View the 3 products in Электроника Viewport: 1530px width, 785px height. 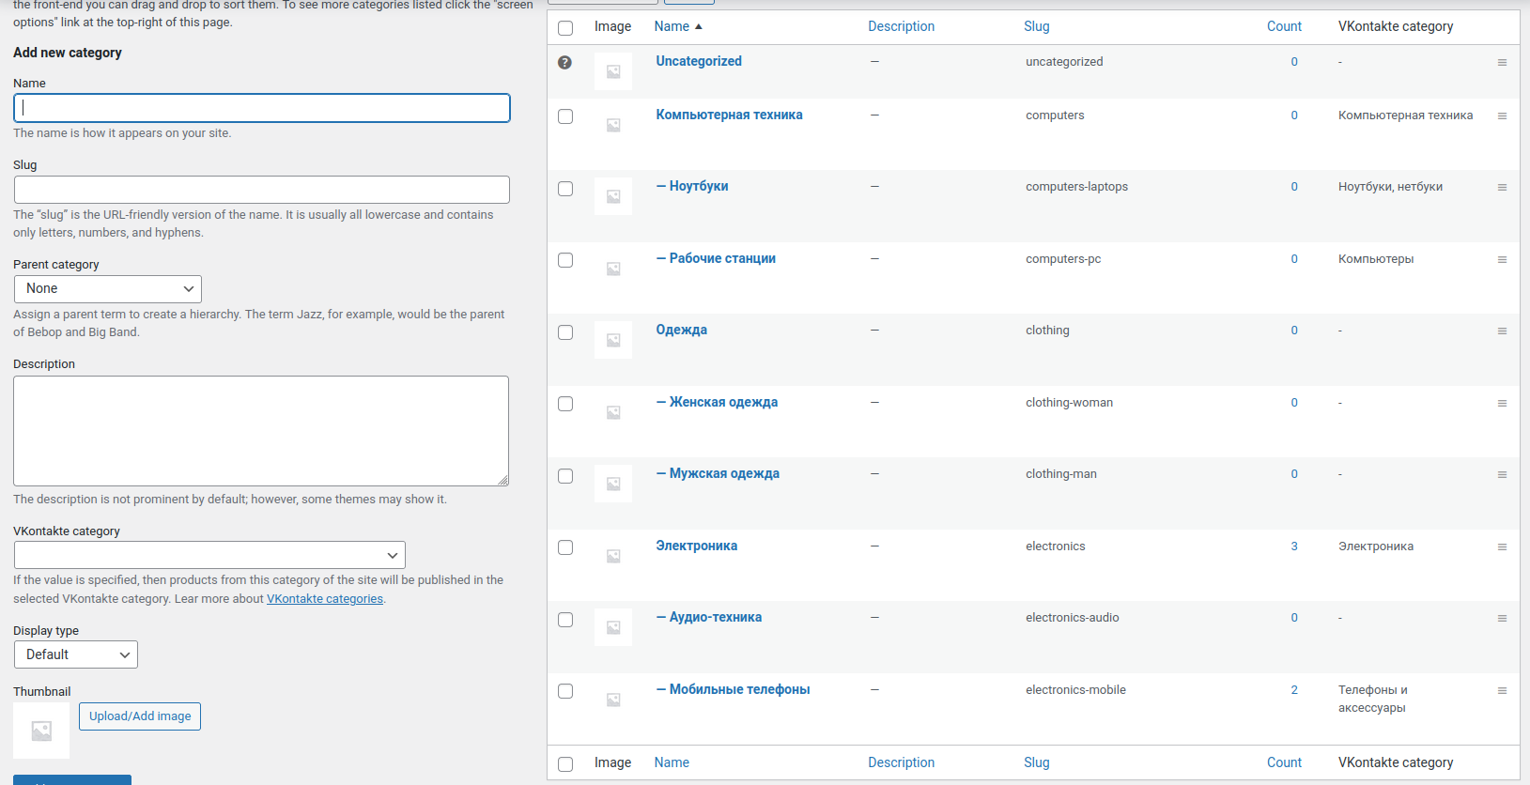1294,546
